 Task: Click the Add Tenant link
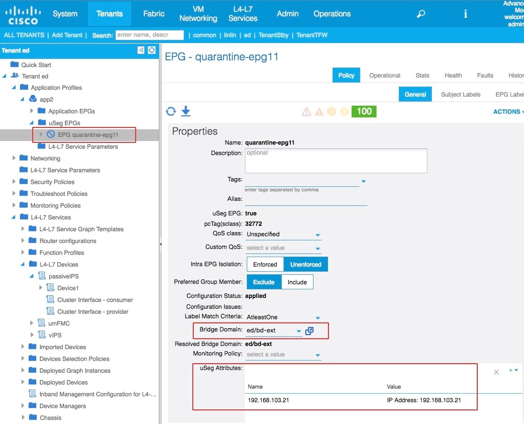point(67,35)
